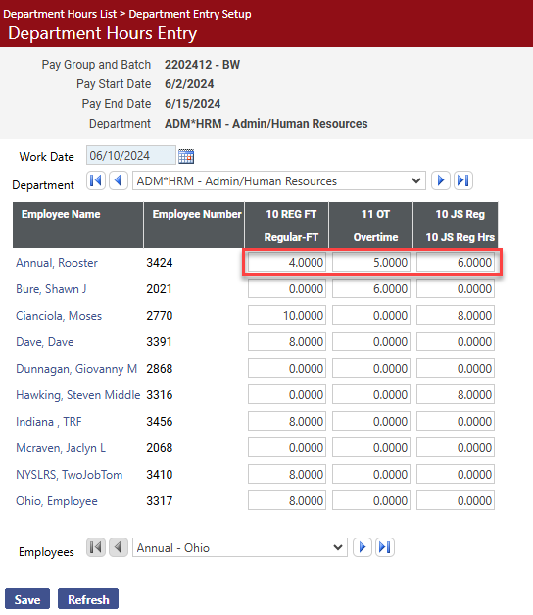Image resolution: width=533 pixels, height=615 pixels.
Task: Go to first department arrow icon
Action: [96, 180]
